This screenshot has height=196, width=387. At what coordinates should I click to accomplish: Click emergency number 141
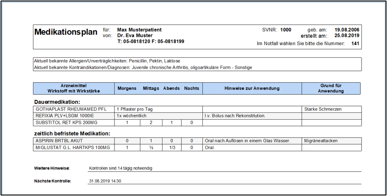[x=355, y=44]
